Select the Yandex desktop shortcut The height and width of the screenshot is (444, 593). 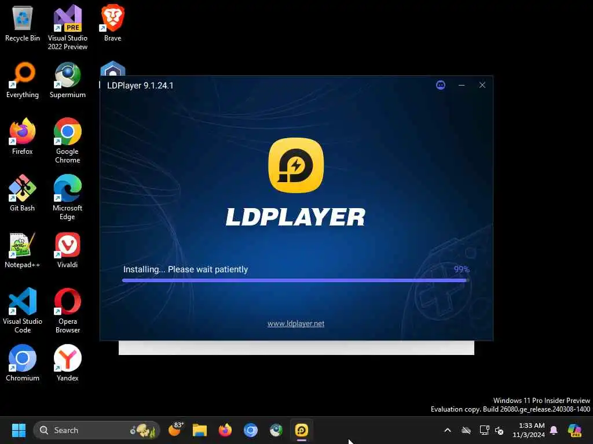68,363
